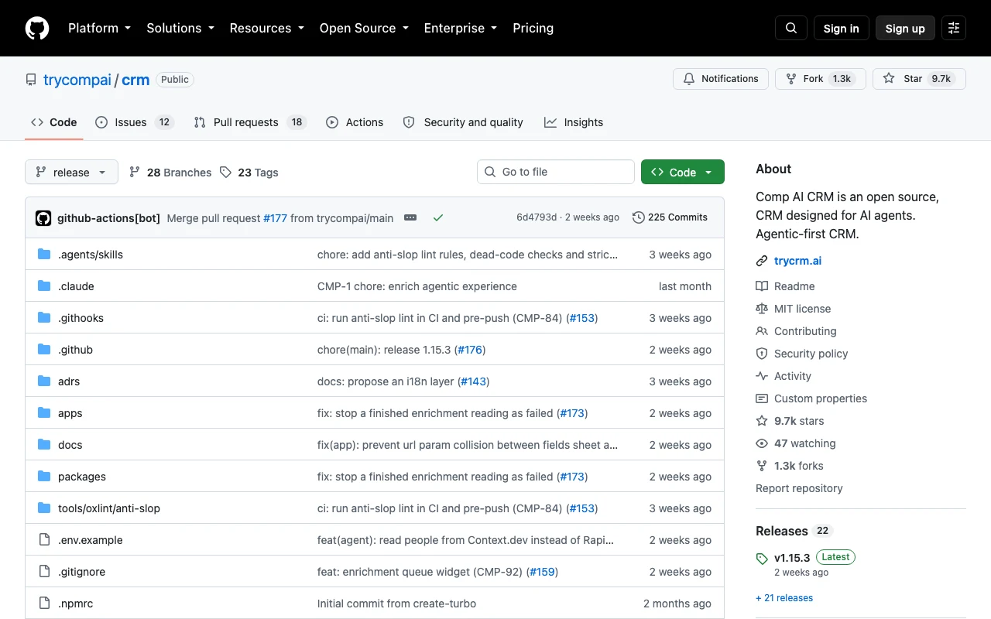Select the Code tab
Image resolution: width=991 pixels, height=619 pixels.
click(x=54, y=122)
